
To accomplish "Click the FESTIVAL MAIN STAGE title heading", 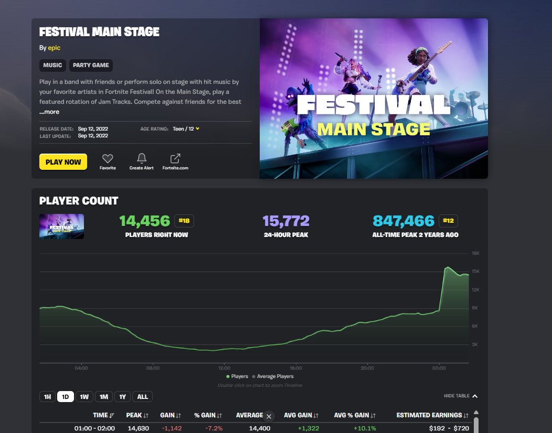I will [x=99, y=31].
